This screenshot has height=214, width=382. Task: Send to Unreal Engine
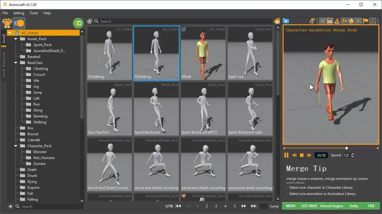pyautogui.click(x=331, y=206)
